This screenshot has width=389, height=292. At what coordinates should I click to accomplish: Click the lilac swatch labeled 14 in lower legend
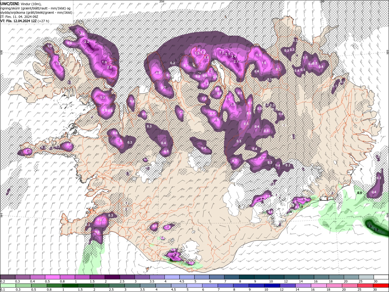303,285
